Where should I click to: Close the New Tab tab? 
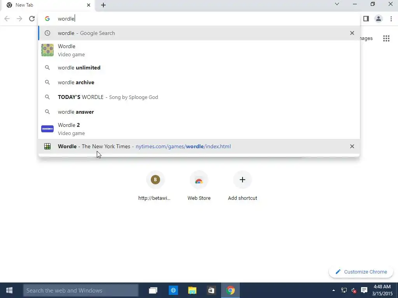click(89, 5)
